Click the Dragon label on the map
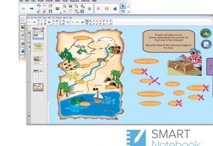 tap(85, 104)
